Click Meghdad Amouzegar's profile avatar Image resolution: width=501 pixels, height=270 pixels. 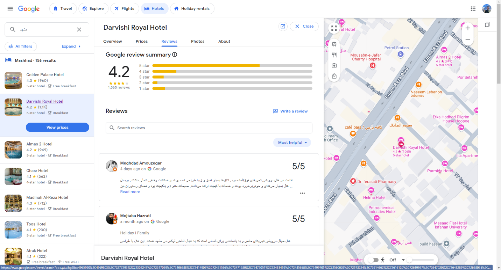coord(112,166)
